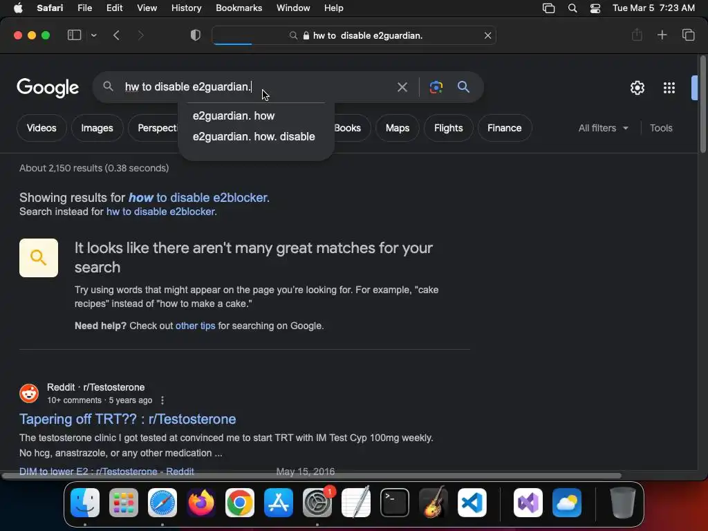Open Launchpad from the Dock
This screenshot has height=531, width=708.
124,503
